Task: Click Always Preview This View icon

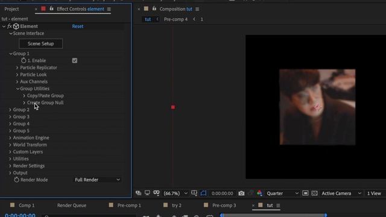Action: pyautogui.click(x=138, y=193)
